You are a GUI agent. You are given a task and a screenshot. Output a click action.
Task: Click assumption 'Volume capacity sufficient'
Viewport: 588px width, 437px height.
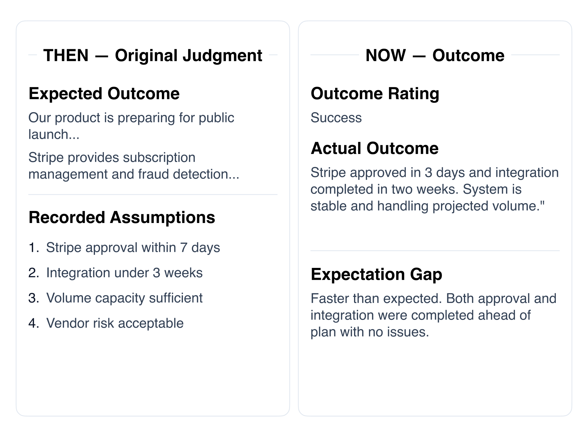tap(124, 298)
